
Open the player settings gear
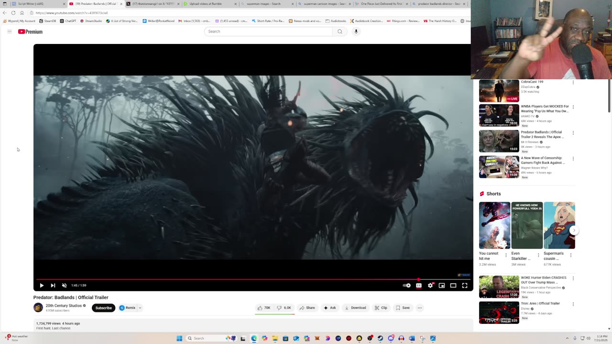coord(430,285)
